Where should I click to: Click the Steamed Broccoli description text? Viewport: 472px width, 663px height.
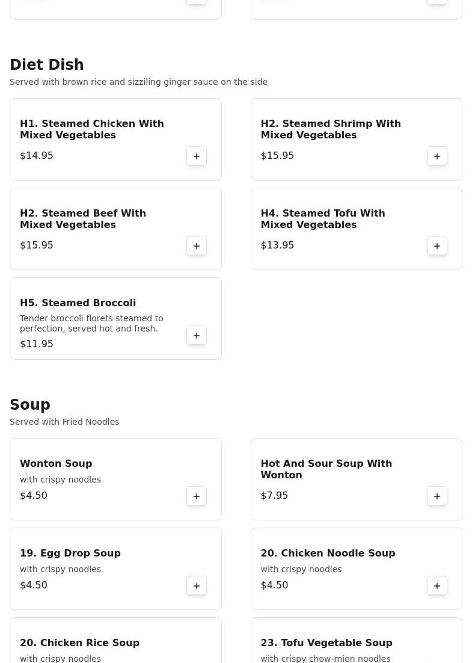click(x=91, y=323)
